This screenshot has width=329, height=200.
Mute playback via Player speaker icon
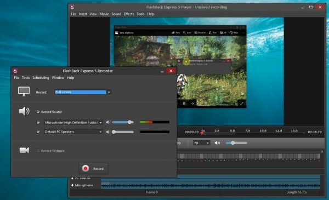pos(217,143)
